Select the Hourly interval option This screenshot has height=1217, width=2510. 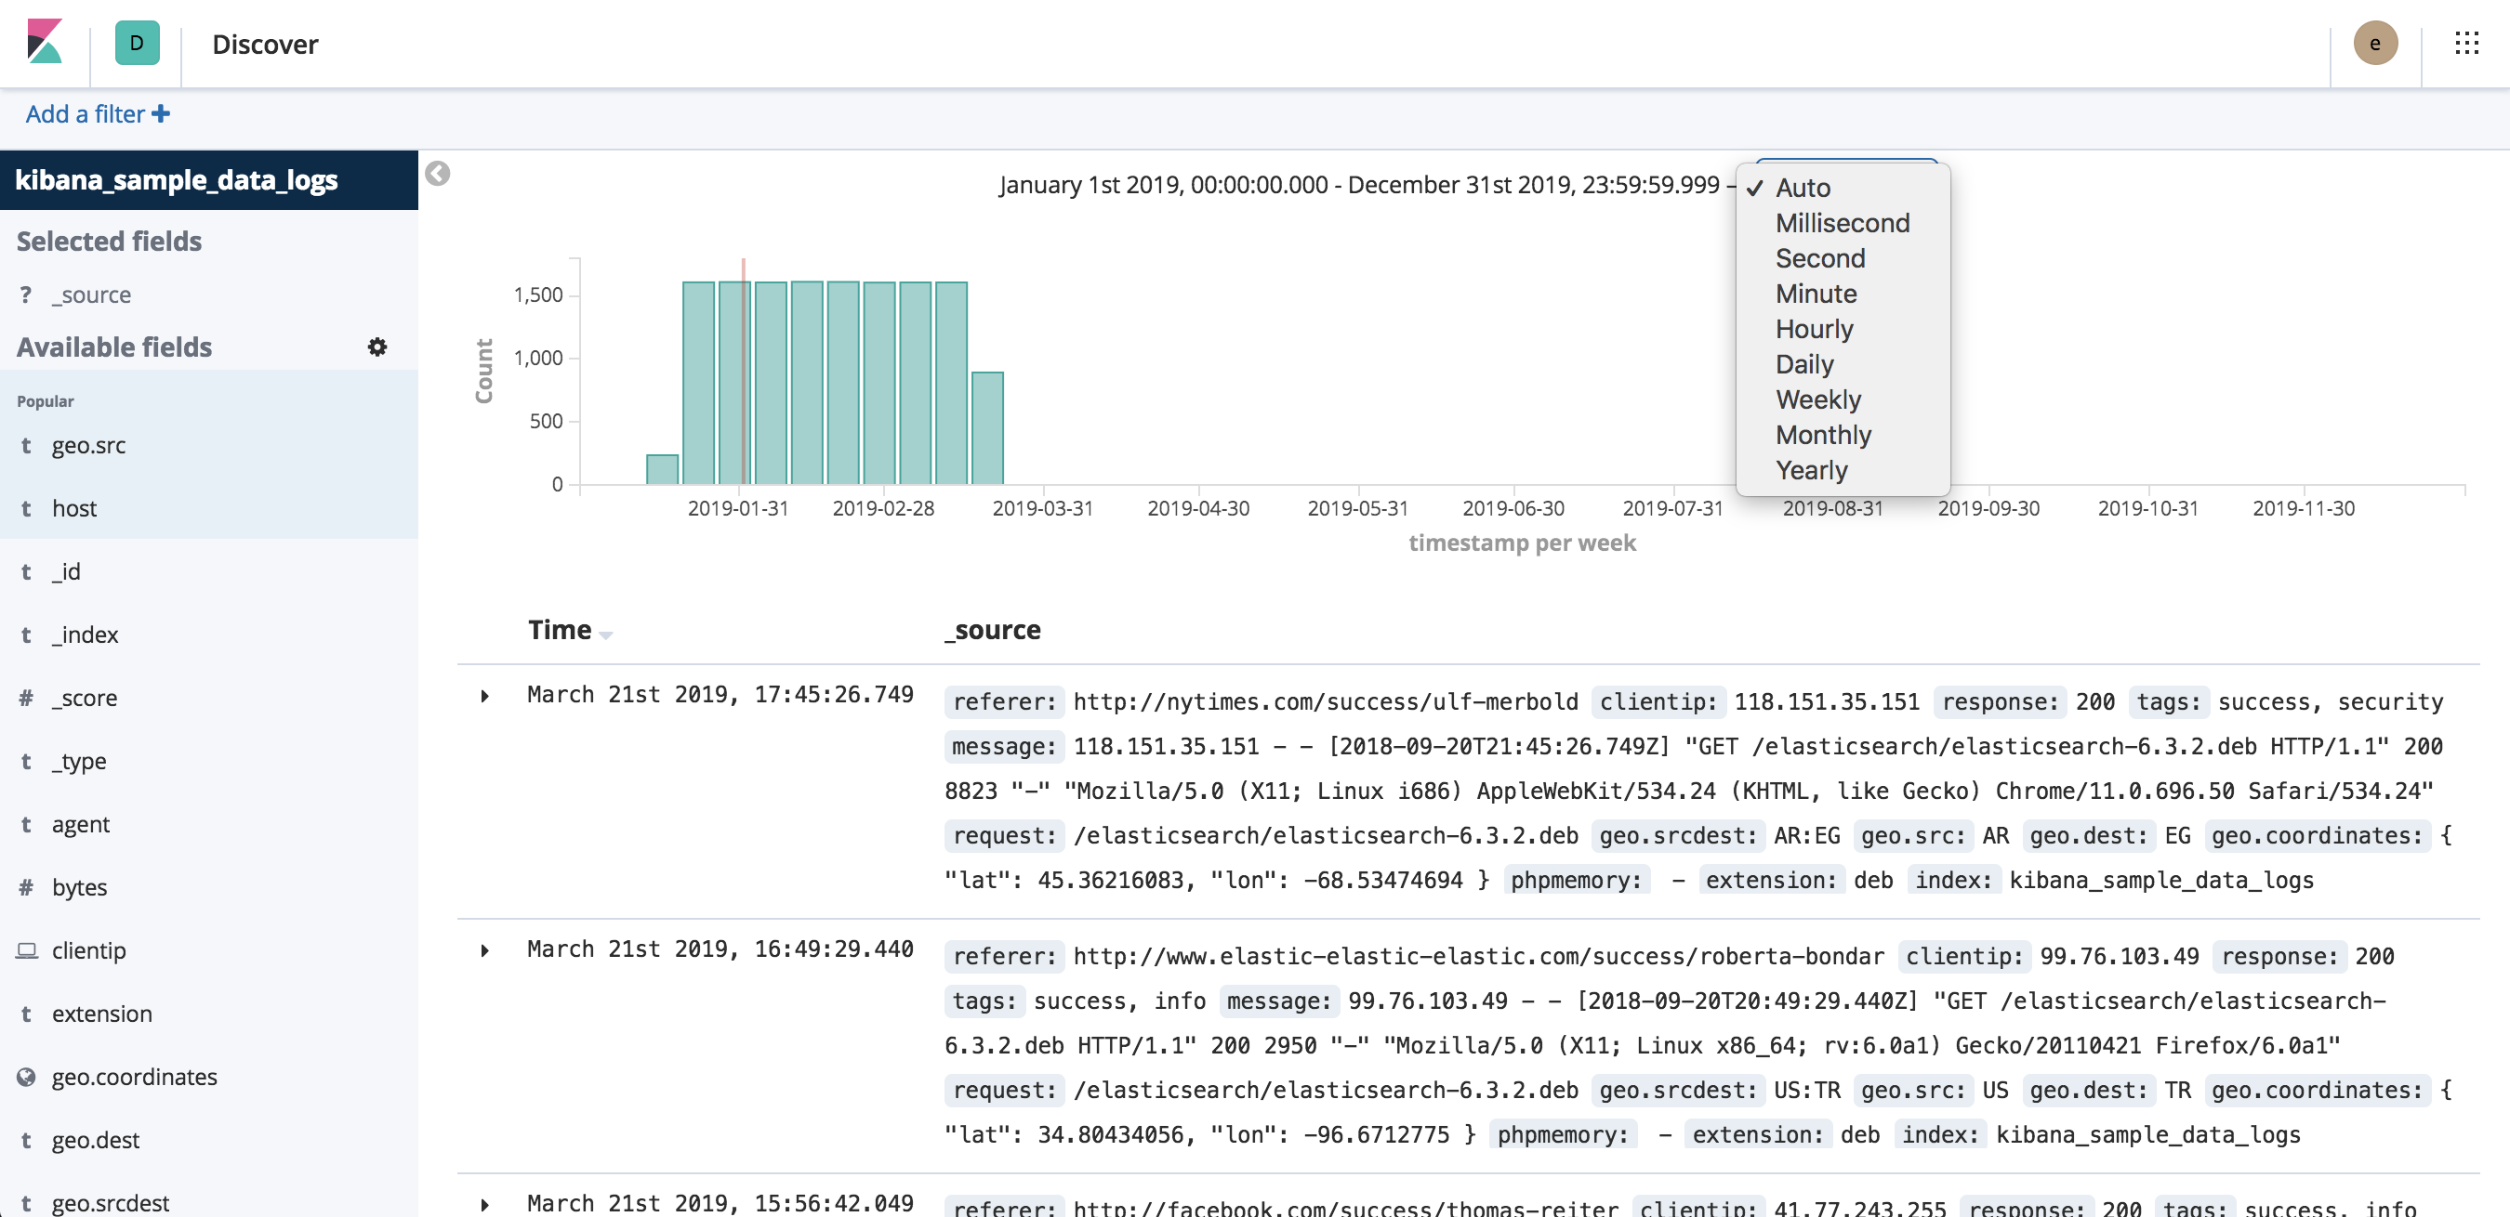(1814, 329)
